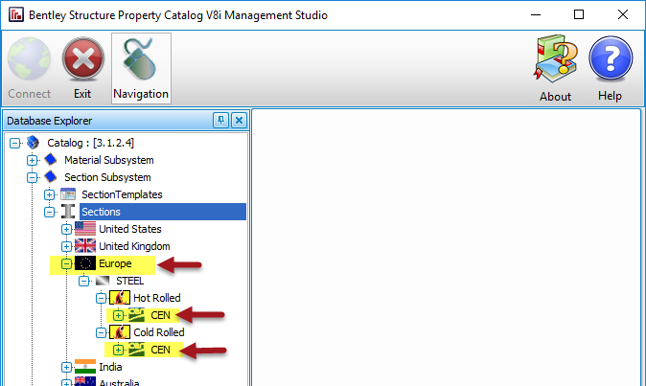
Task: Collapse the Cold Rolled node
Action: click(101, 332)
